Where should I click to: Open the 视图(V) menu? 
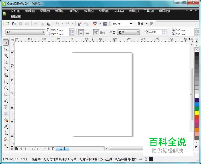[x=45, y=11]
